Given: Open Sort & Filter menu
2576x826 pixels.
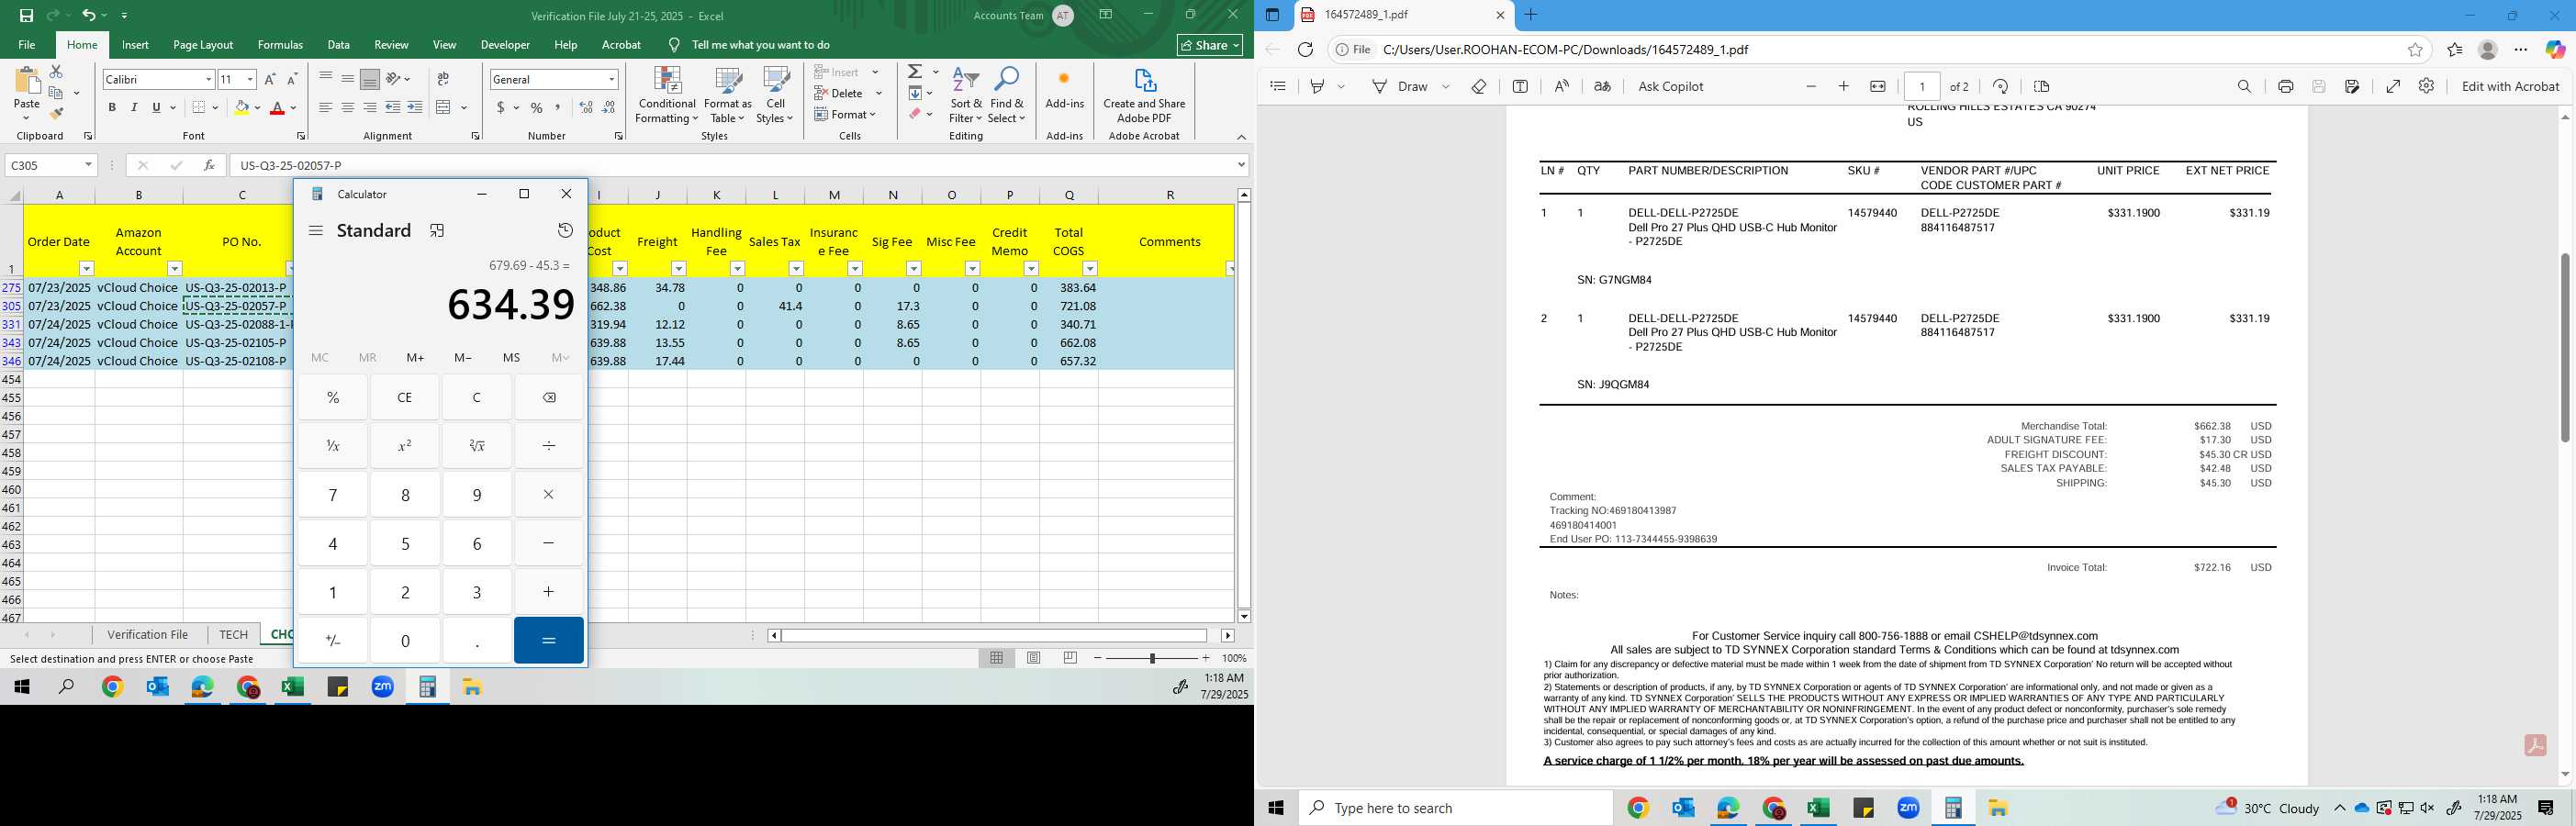Looking at the screenshot, I should pyautogui.click(x=965, y=95).
